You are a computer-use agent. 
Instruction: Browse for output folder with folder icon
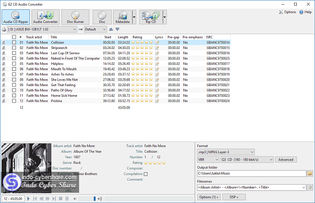[x=310, y=174]
